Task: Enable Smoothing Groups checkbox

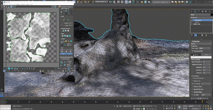Action: click(193, 78)
